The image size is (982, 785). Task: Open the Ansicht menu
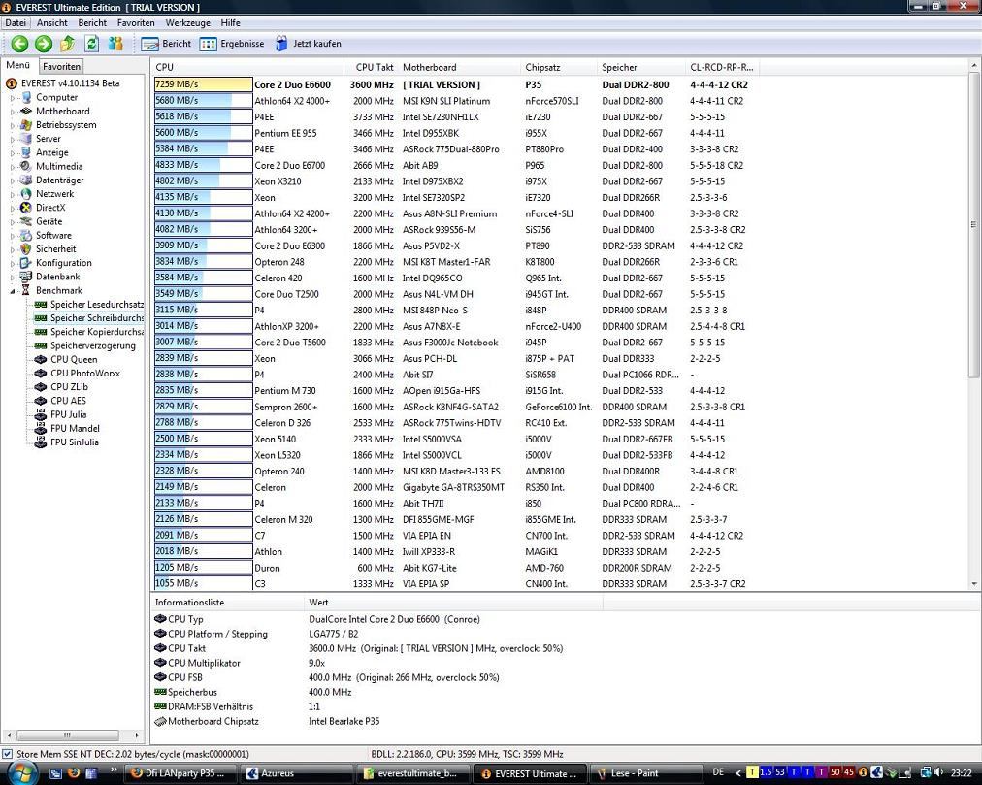point(52,22)
